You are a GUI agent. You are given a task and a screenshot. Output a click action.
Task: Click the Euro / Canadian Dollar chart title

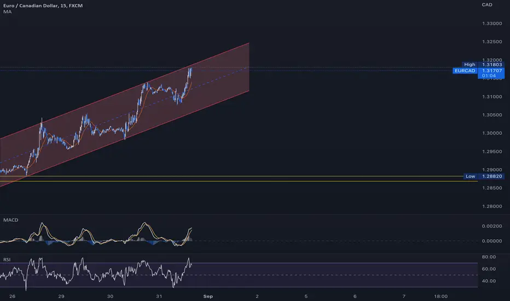point(43,5)
